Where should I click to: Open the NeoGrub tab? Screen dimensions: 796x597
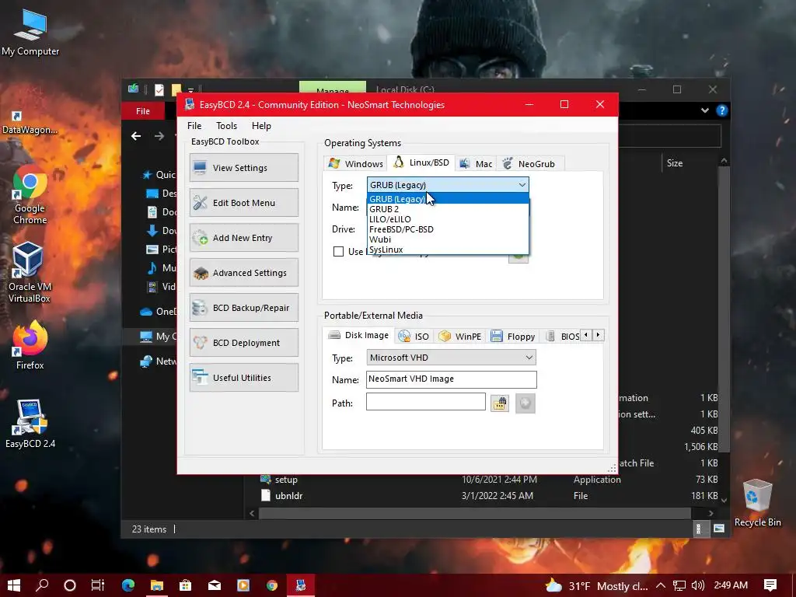[529, 163]
